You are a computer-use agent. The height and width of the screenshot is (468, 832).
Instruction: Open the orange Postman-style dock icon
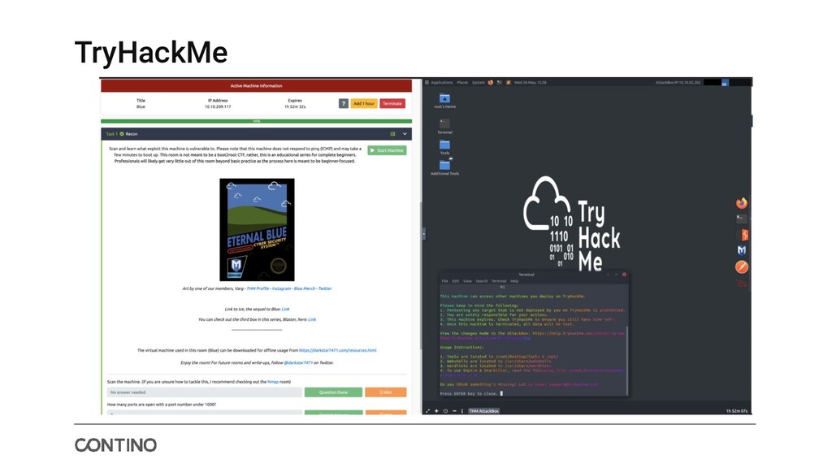(742, 266)
